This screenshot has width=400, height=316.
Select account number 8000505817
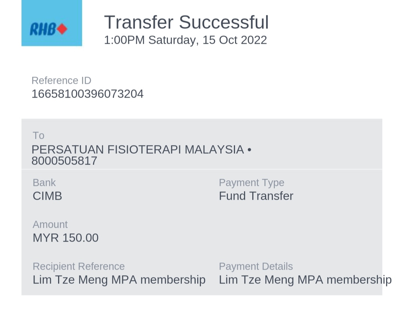click(x=64, y=161)
